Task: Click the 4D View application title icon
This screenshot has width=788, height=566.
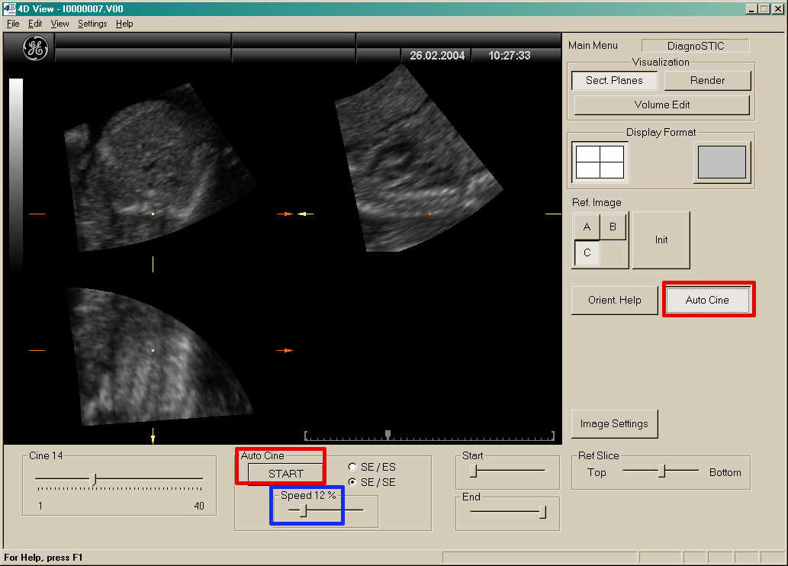Action: (x=9, y=8)
